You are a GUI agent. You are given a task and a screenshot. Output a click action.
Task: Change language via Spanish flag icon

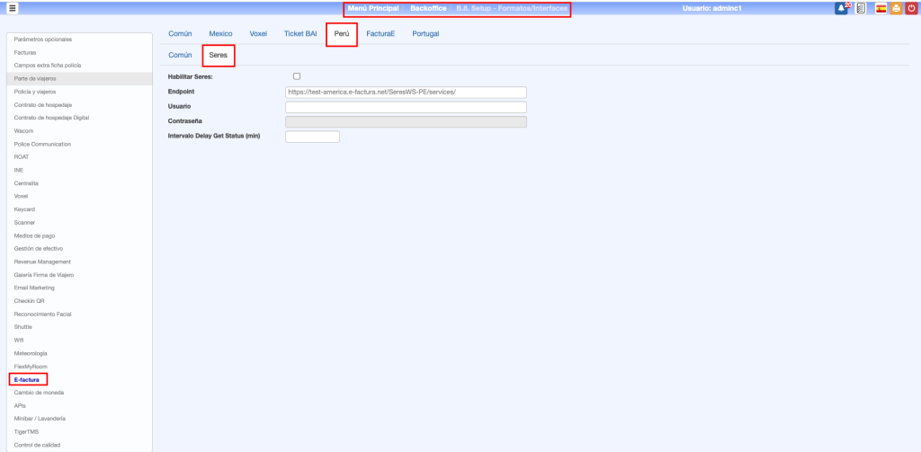881,8
